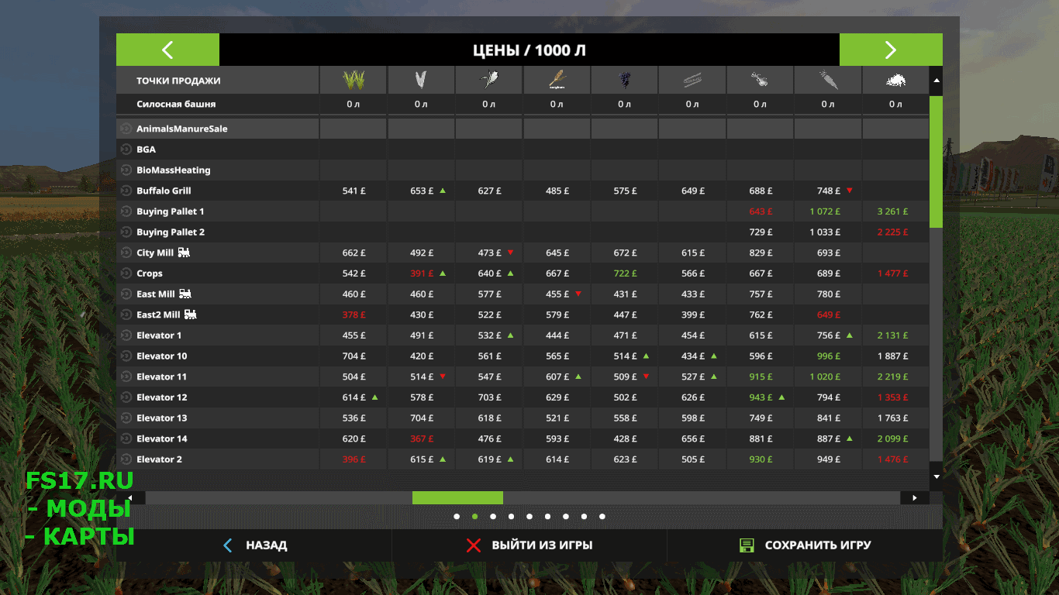Select the green second pagination dot

pyautogui.click(x=474, y=517)
